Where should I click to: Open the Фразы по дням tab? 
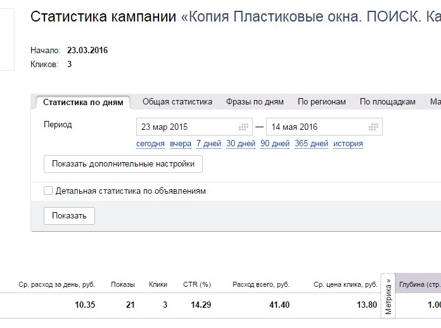tap(255, 102)
